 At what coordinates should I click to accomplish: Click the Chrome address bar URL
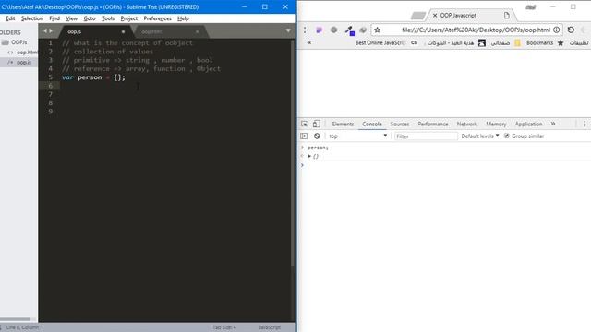click(476, 30)
